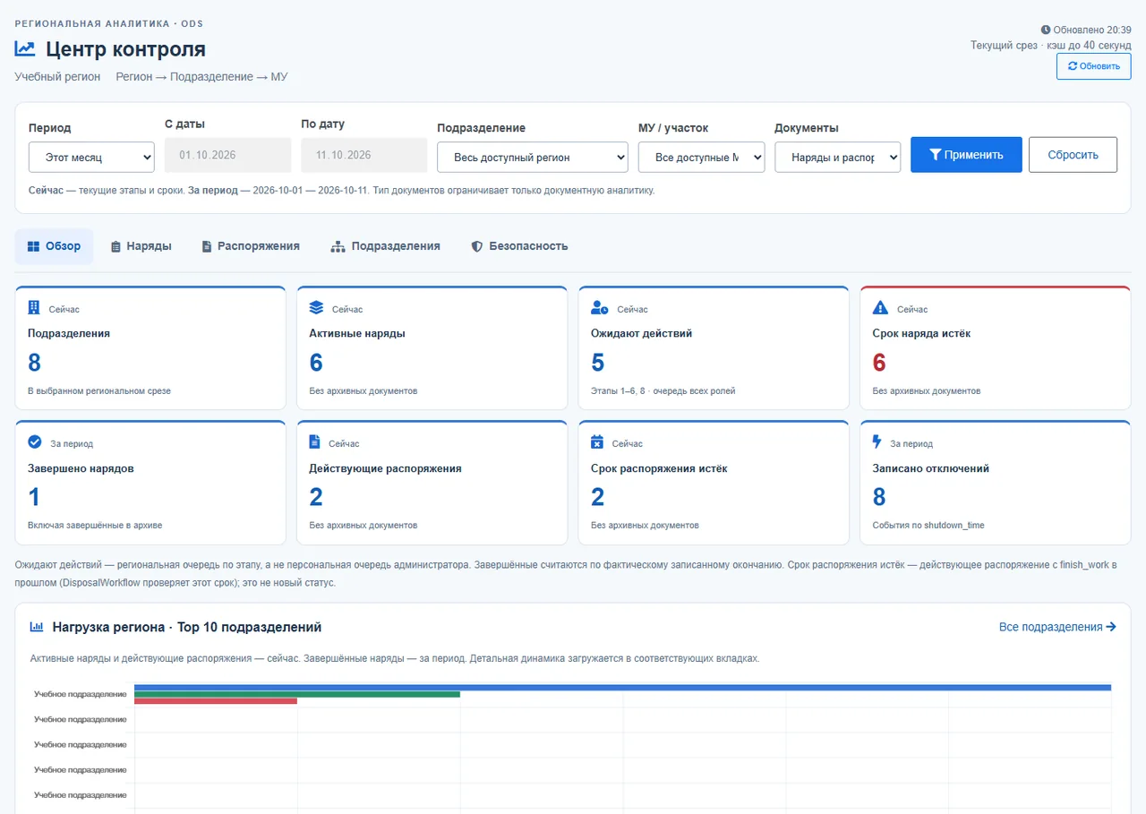Open the Период dropdown set to Этот месяц
This screenshot has height=814, width=1146.
pos(92,157)
